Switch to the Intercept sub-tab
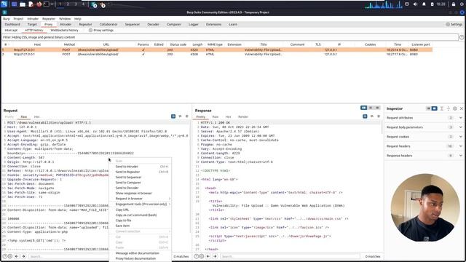The image size is (466, 262). point(11,31)
